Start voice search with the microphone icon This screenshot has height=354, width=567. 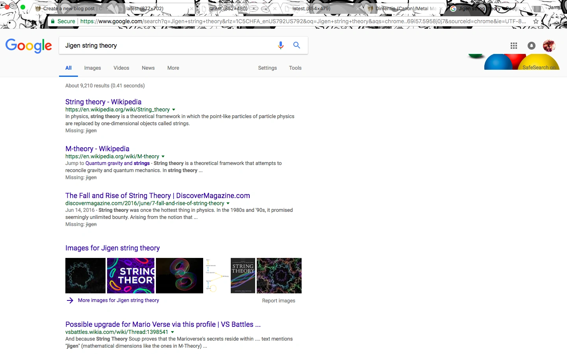pyautogui.click(x=281, y=45)
